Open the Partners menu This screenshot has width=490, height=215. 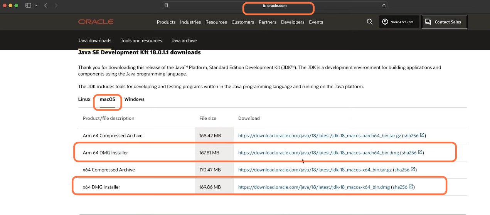click(268, 22)
